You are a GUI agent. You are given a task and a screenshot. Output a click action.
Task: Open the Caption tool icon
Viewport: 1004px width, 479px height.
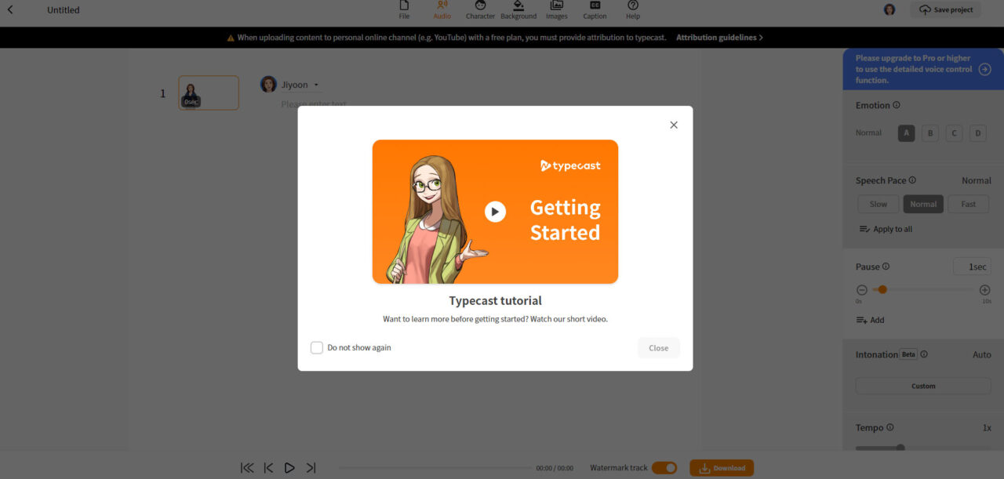coord(594,10)
